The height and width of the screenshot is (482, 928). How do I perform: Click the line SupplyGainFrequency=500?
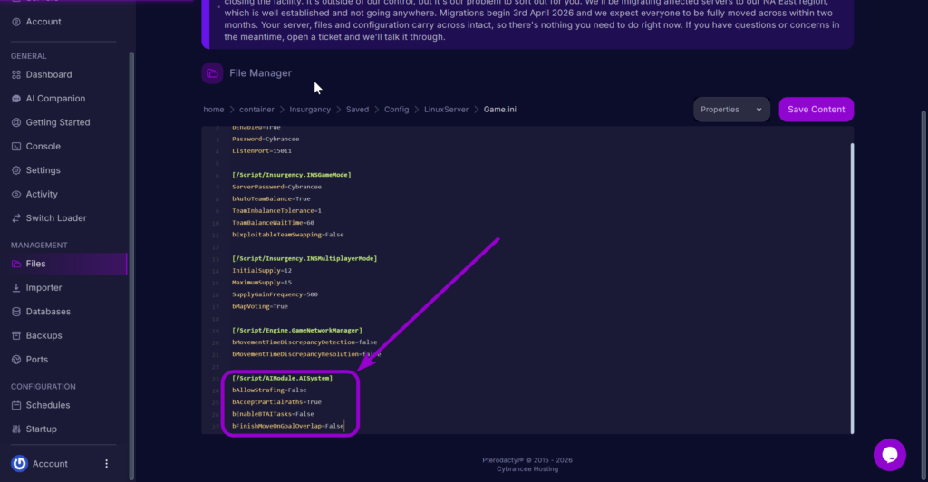tap(275, 294)
